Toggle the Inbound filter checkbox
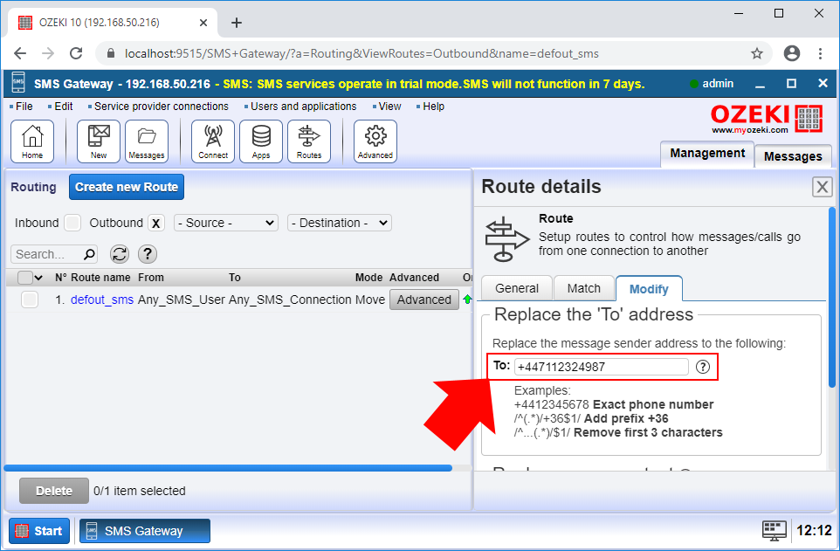840x551 pixels. (x=72, y=223)
